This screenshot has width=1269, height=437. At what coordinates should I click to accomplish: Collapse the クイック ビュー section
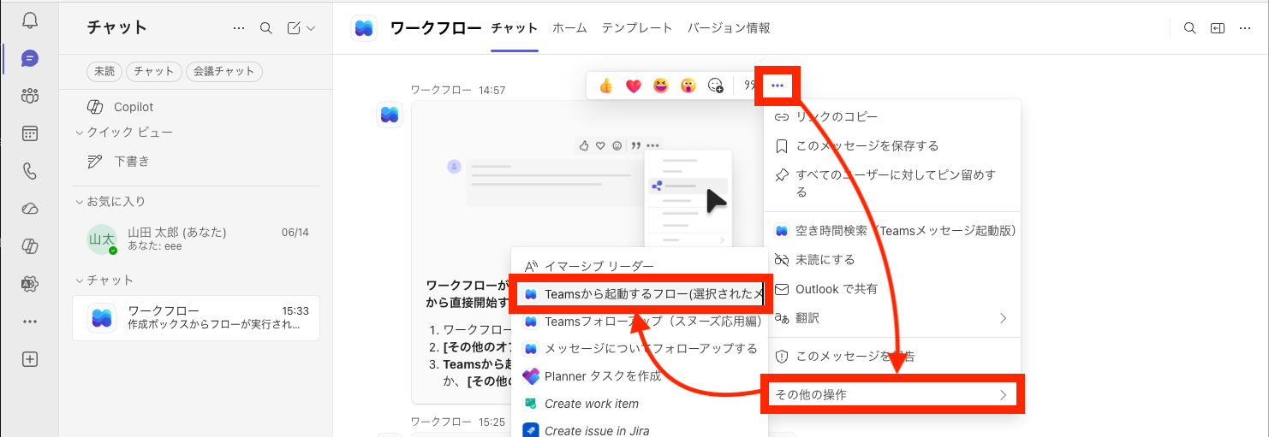click(124, 133)
